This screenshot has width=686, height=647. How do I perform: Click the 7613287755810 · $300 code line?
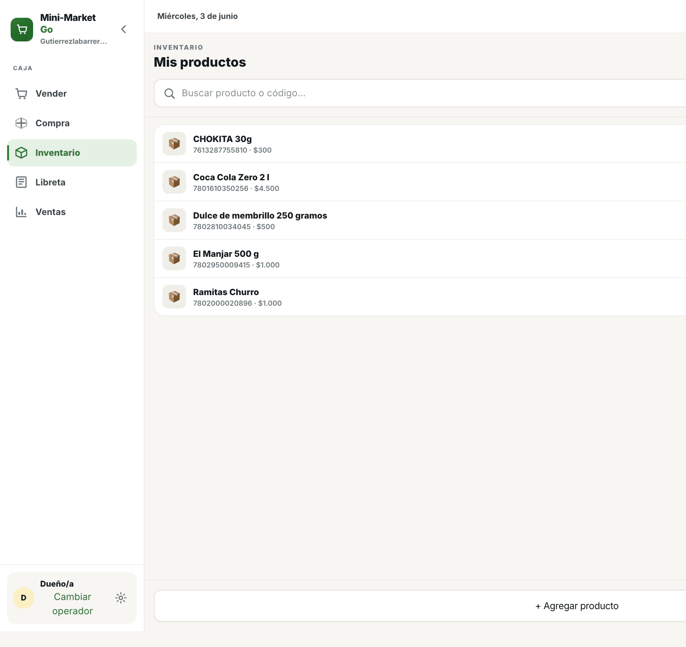click(x=232, y=150)
